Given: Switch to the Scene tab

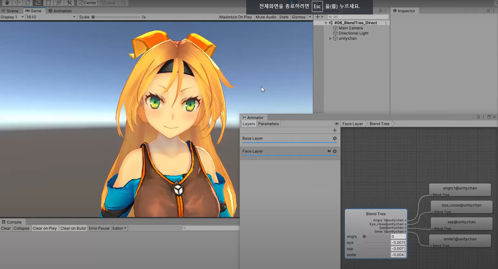Looking at the screenshot, I should pyautogui.click(x=10, y=11).
